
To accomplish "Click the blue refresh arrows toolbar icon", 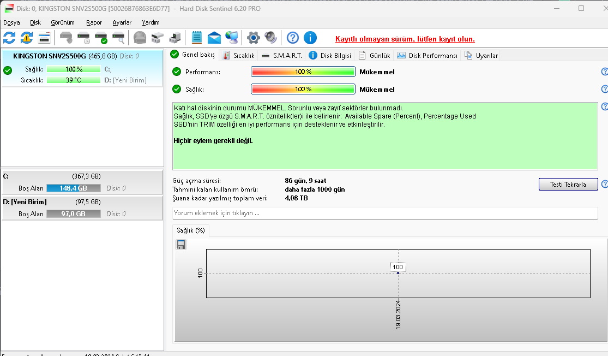I will (9, 38).
